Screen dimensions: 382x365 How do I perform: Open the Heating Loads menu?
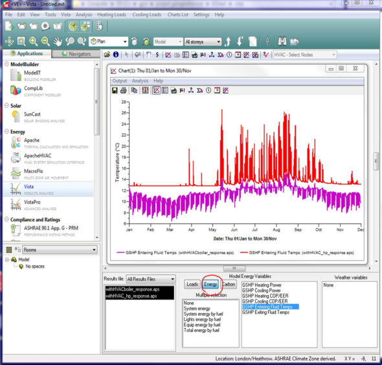click(111, 15)
